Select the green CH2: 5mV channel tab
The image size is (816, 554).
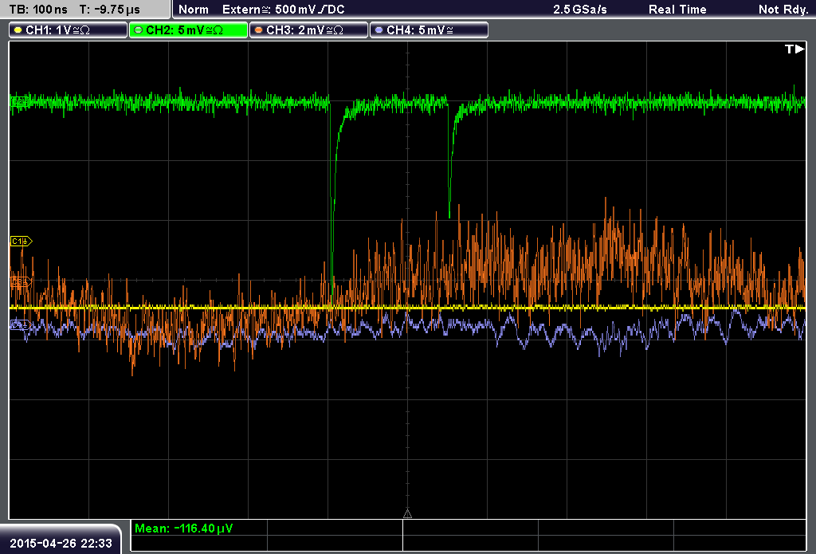click(188, 30)
